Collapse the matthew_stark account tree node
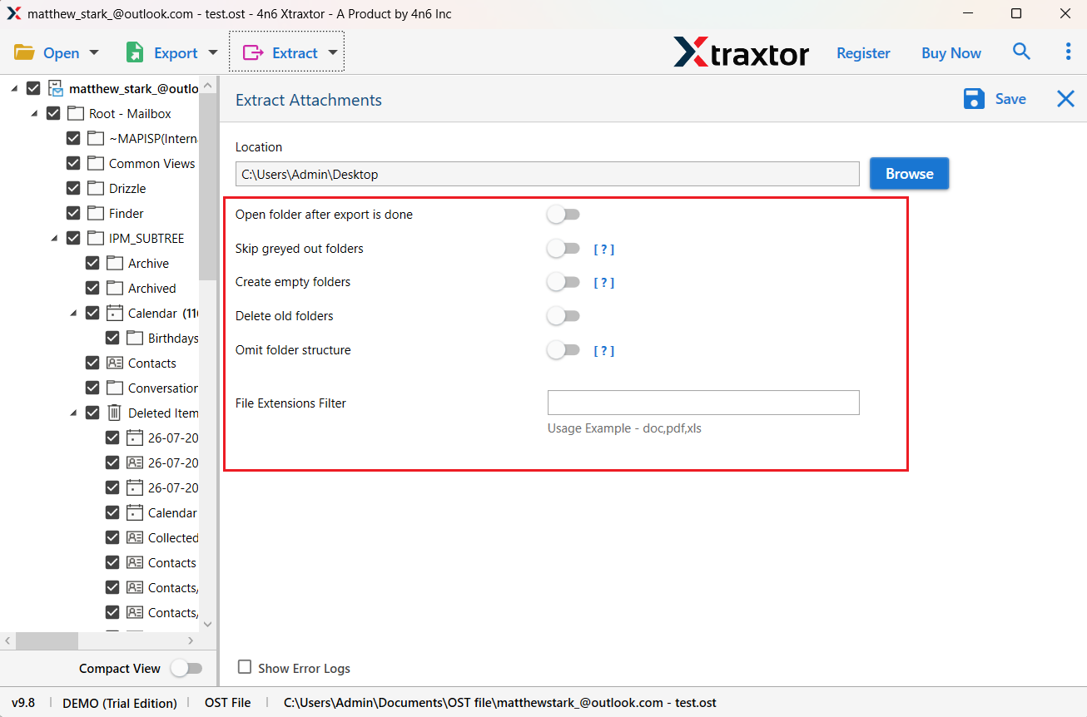Image resolution: width=1087 pixels, height=717 pixels. (14, 88)
